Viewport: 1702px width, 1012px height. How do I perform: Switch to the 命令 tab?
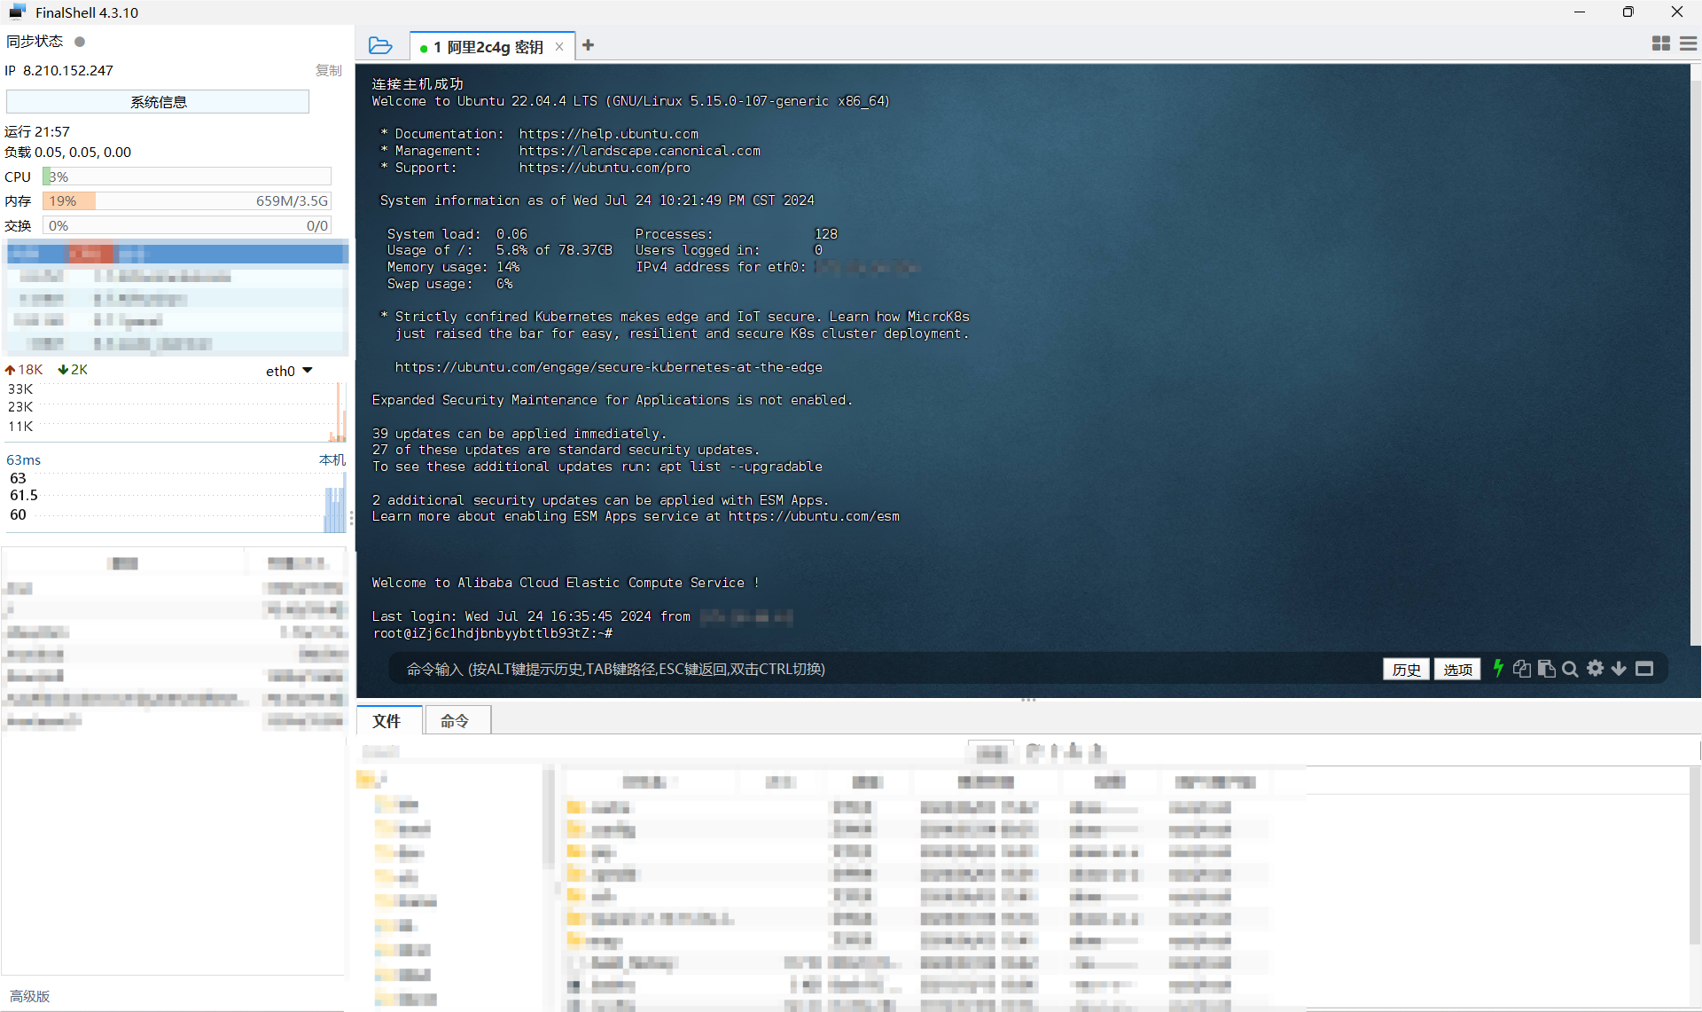(x=455, y=721)
